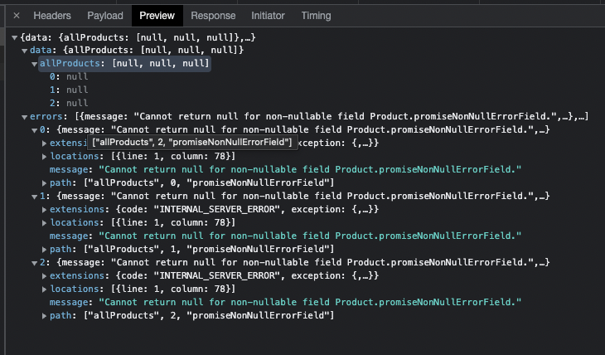
Task: Open the Payload tab
Action: [x=105, y=16]
